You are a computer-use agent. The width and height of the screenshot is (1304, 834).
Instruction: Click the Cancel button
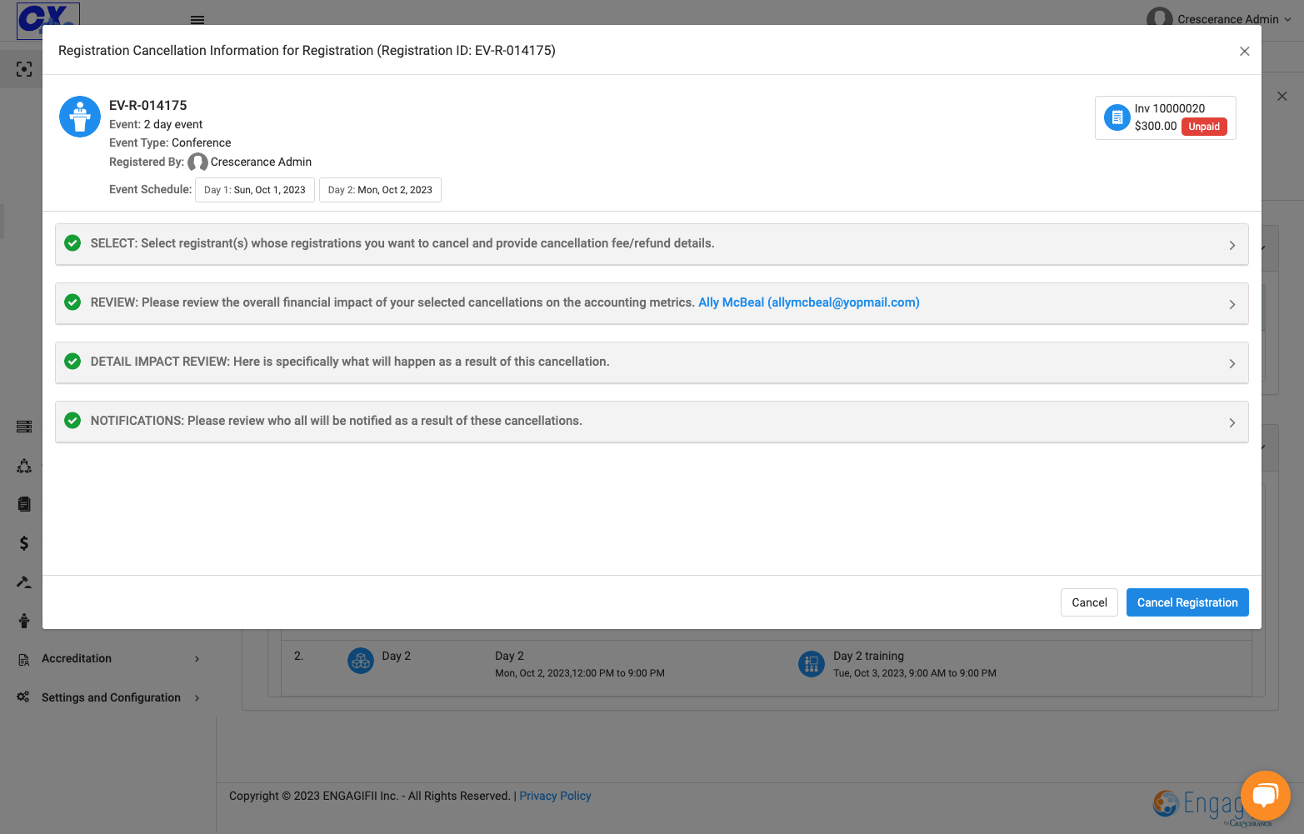point(1089,602)
